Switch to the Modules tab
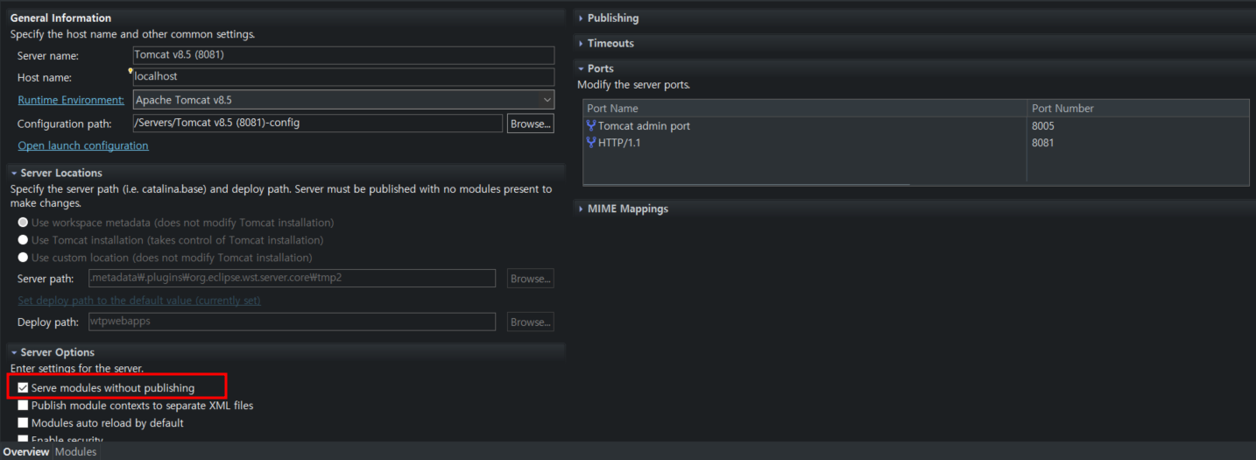The width and height of the screenshot is (1256, 460). click(75, 452)
